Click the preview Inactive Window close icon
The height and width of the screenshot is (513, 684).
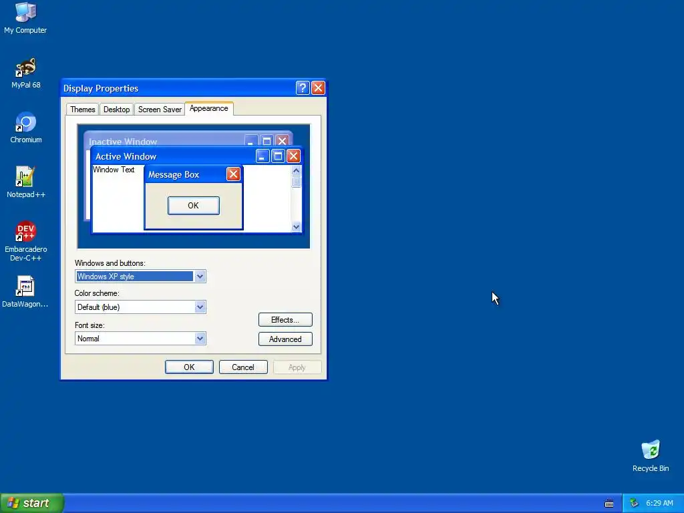point(283,140)
